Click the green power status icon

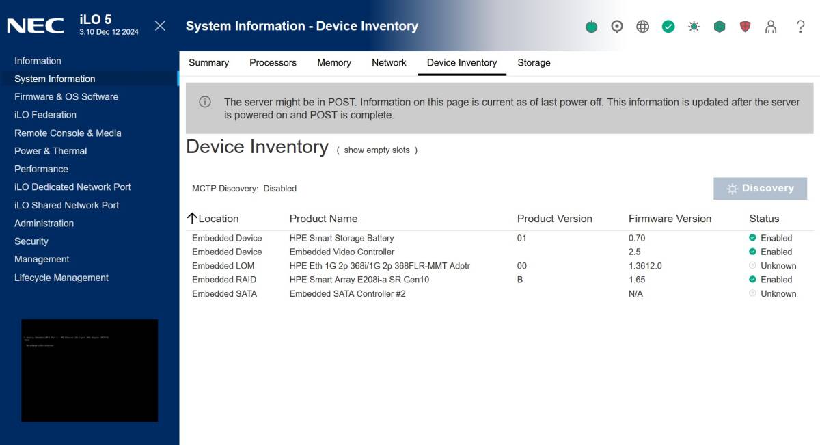click(592, 27)
